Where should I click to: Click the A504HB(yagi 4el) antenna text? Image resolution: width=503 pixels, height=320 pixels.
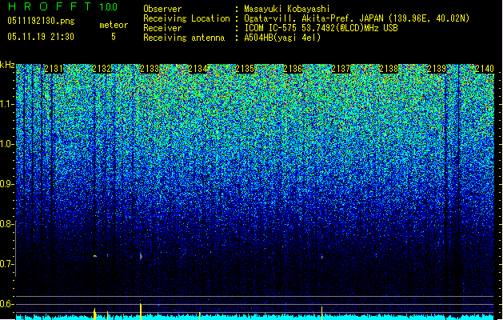tap(282, 38)
